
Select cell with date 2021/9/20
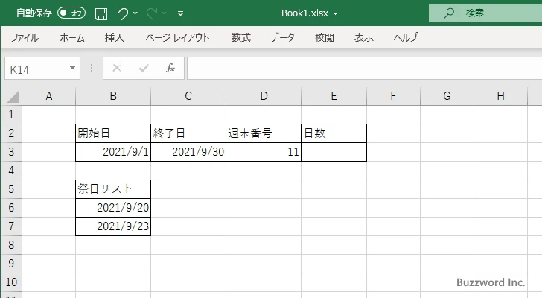113,208
